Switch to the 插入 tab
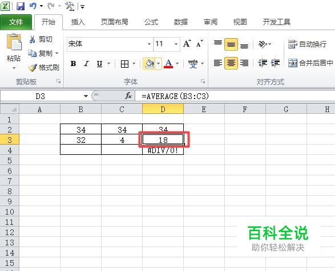 (78, 22)
